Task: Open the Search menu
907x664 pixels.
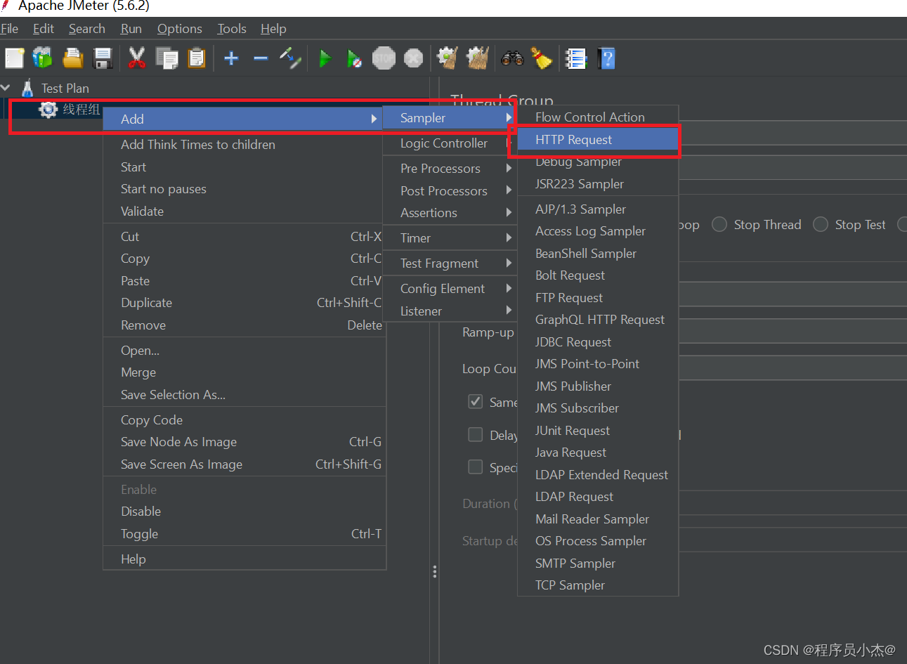Action: tap(87, 29)
